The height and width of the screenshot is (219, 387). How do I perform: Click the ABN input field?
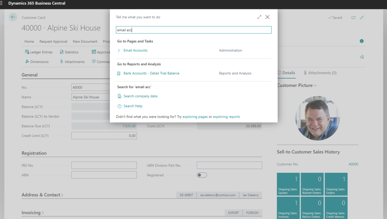point(104,175)
